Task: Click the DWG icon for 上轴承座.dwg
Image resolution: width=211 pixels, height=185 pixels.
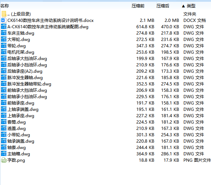Action: [x=4, y=116]
